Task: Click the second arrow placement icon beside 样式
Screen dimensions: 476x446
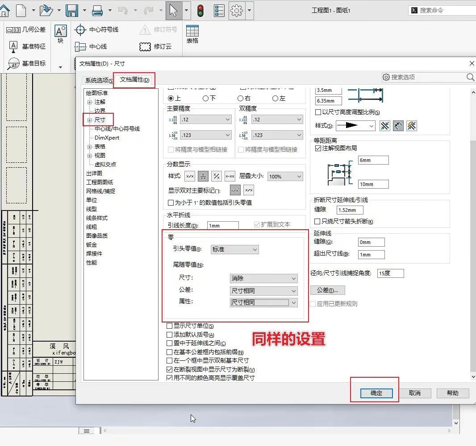Action: point(398,125)
